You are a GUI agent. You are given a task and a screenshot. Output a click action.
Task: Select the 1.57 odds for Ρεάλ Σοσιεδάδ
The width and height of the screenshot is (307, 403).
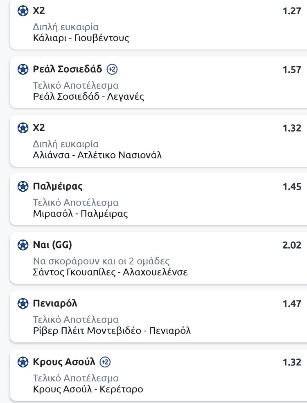click(292, 69)
